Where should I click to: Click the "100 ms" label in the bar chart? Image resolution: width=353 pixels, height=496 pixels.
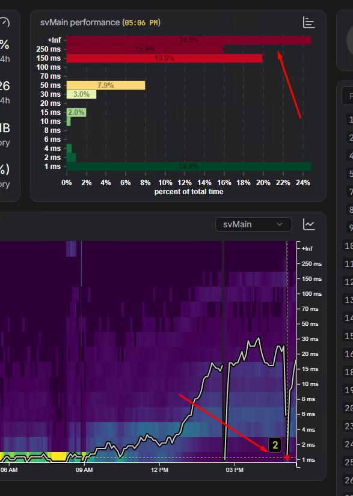(48, 67)
